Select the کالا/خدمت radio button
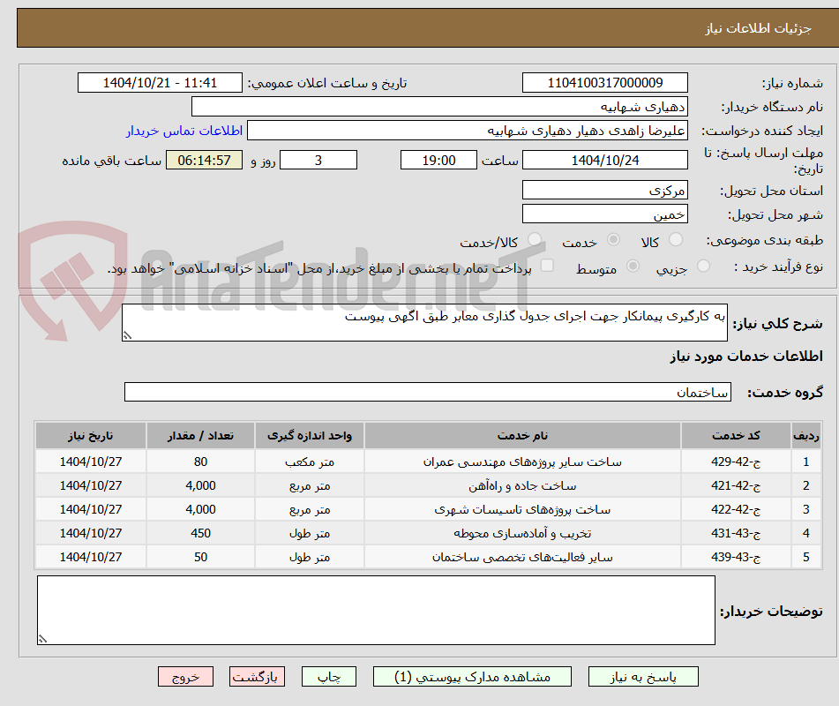 tap(534, 239)
